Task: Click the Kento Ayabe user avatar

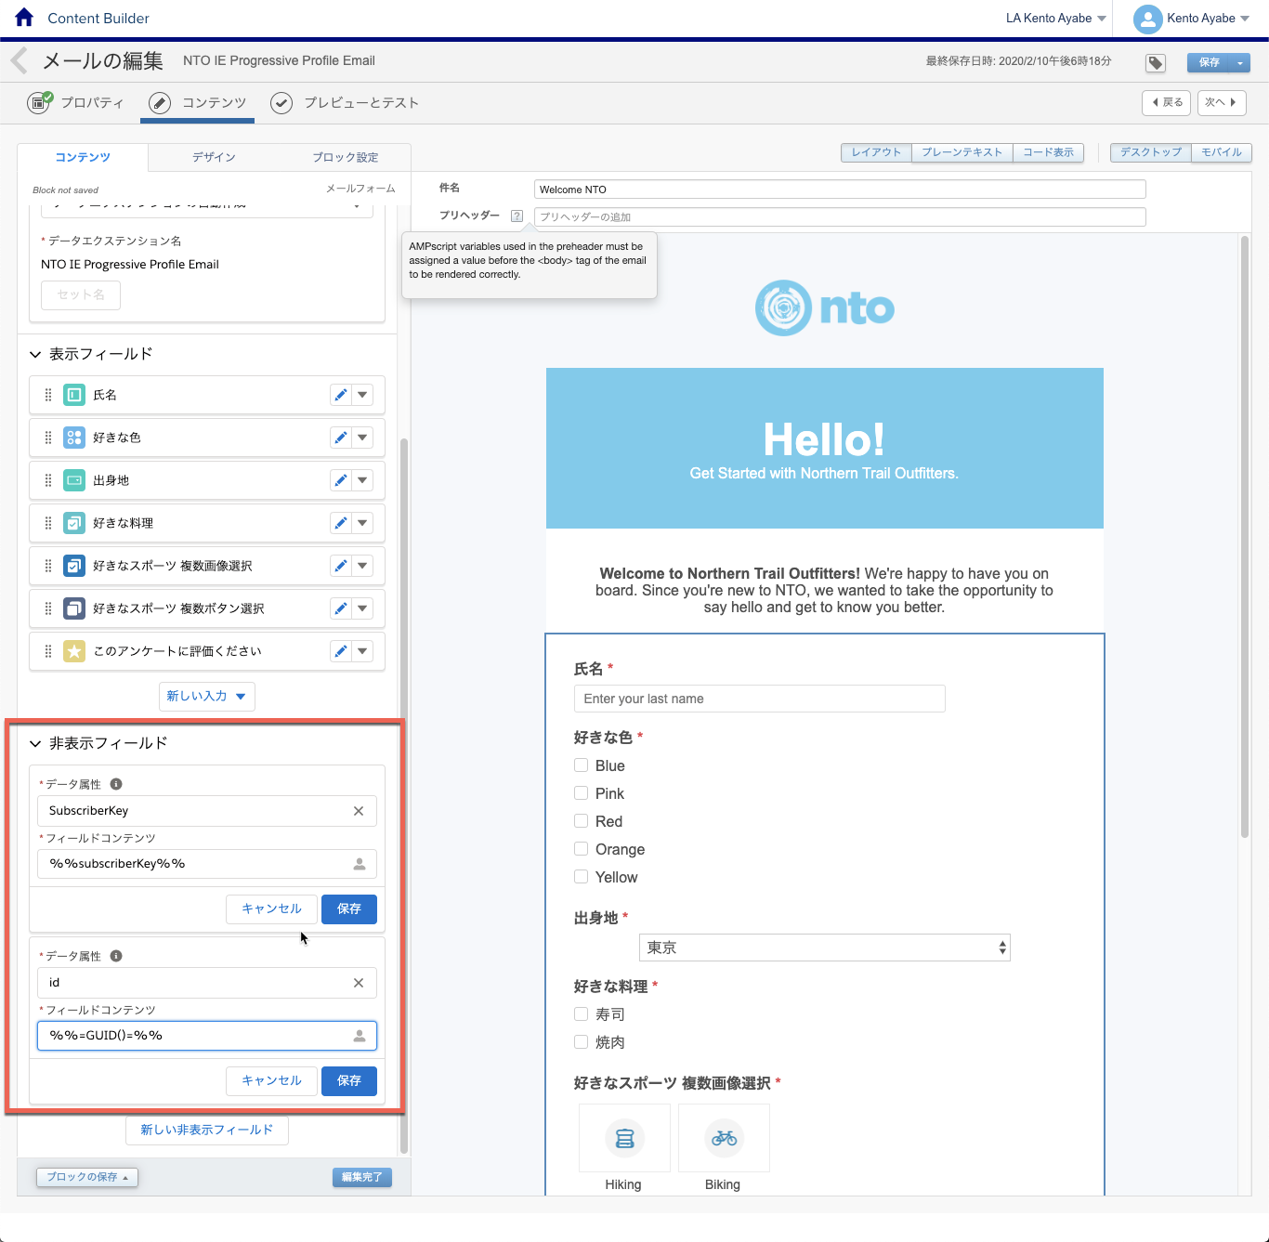Action: [x=1148, y=19]
